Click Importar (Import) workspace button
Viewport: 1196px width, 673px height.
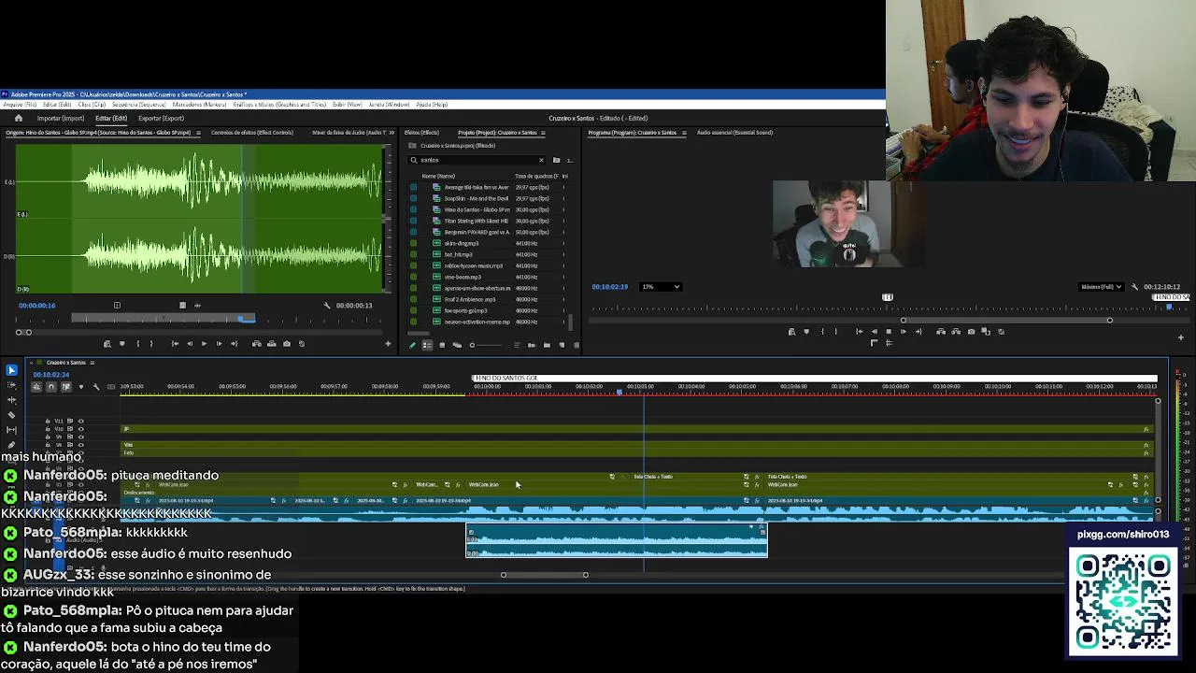click(x=61, y=119)
